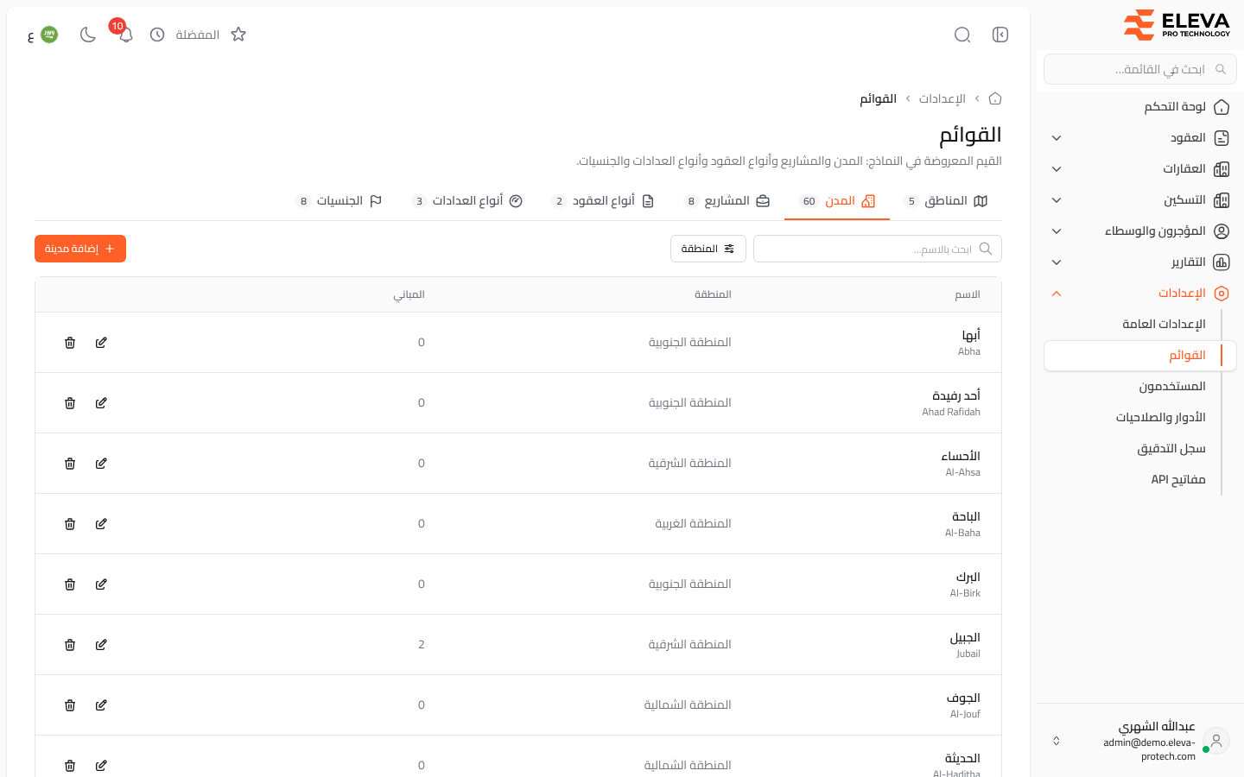Switch to the الجنسيات tab
Viewport: 1244px width, 777px height.
[x=340, y=201]
